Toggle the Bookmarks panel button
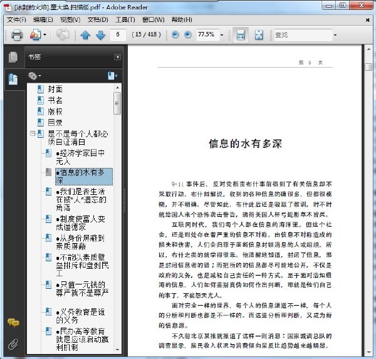 pyautogui.click(x=13, y=80)
